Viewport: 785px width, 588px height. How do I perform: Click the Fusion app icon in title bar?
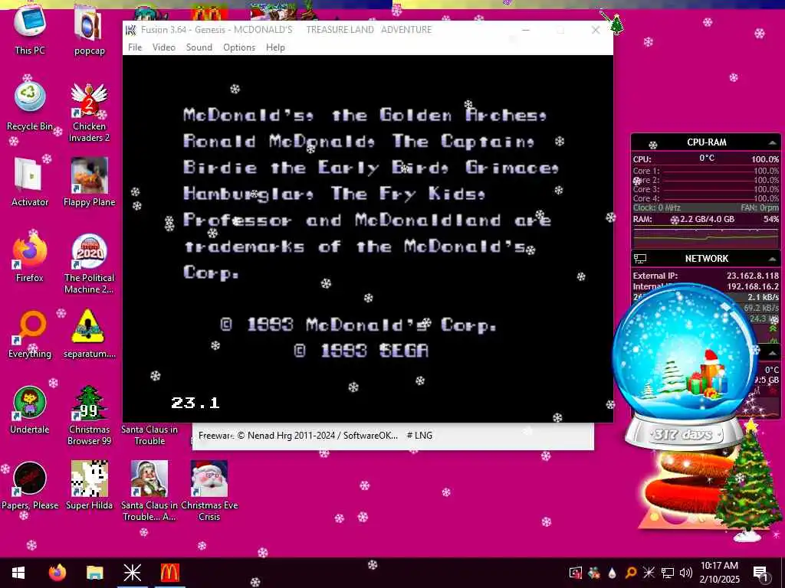[130, 30]
